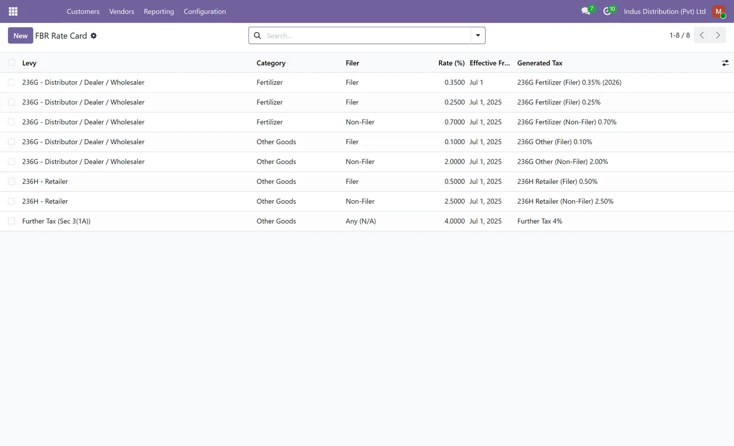Click 236G Other (Non-Filer) 2.00% cell

pos(563,162)
